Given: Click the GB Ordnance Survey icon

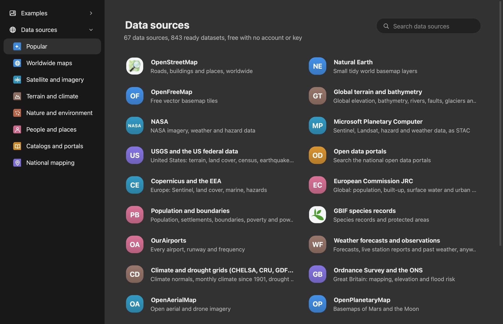Looking at the screenshot, I should [x=318, y=274].
